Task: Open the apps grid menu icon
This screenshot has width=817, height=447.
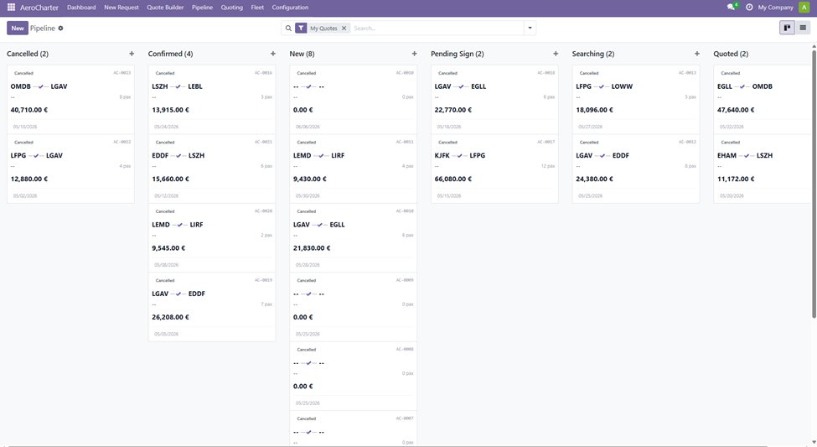Action: pos(11,8)
